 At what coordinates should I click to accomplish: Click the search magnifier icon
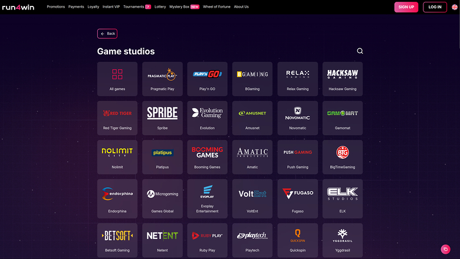tap(360, 51)
